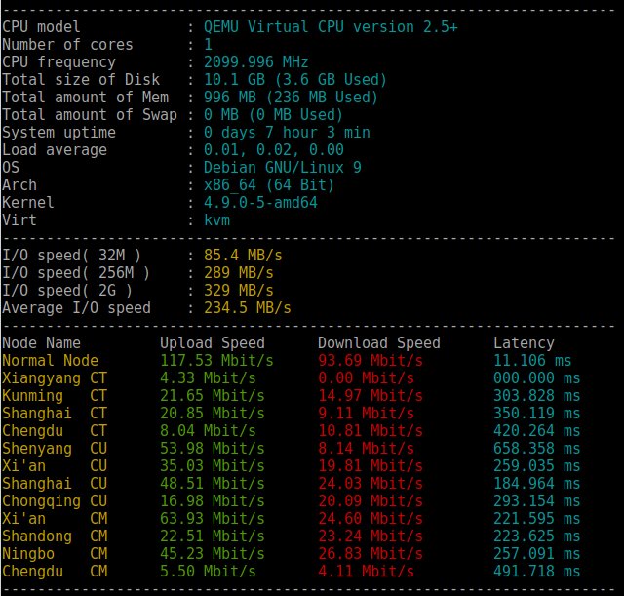Click the Chongqing CU node name

tap(55, 500)
